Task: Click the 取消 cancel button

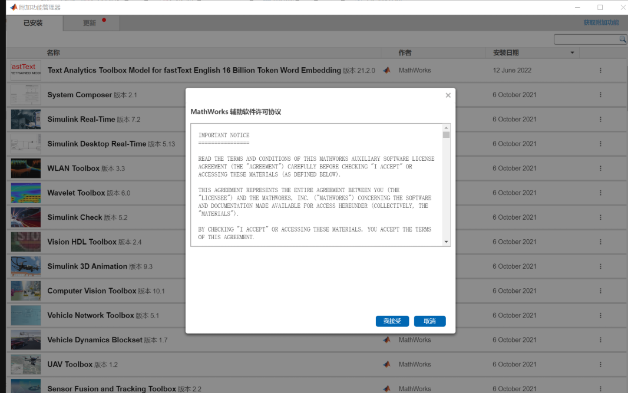Action: pos(429,321)
